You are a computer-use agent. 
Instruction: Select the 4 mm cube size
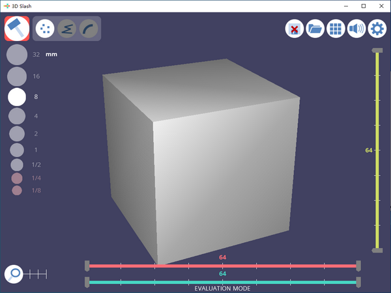pyautogui.click(x=17, y=116)
